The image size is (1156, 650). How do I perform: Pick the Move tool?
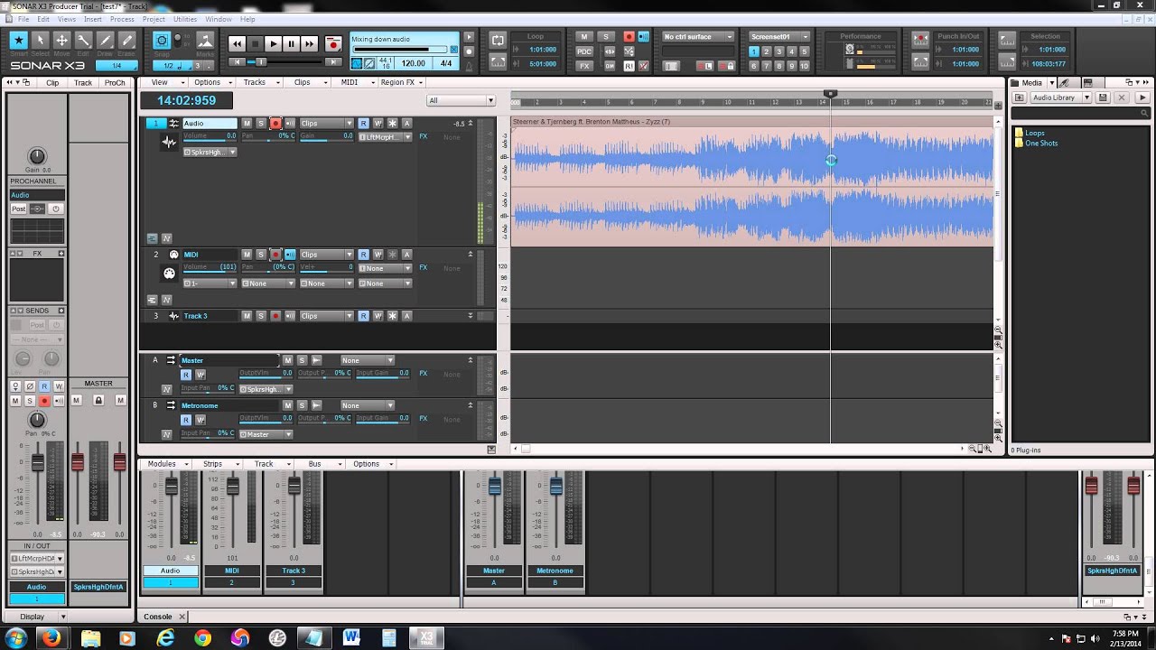[61, 41]
